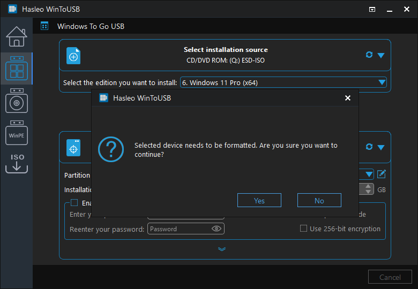Screen dimensions: 418x289
Task: Refresh the installation source list
Action: 369,55
